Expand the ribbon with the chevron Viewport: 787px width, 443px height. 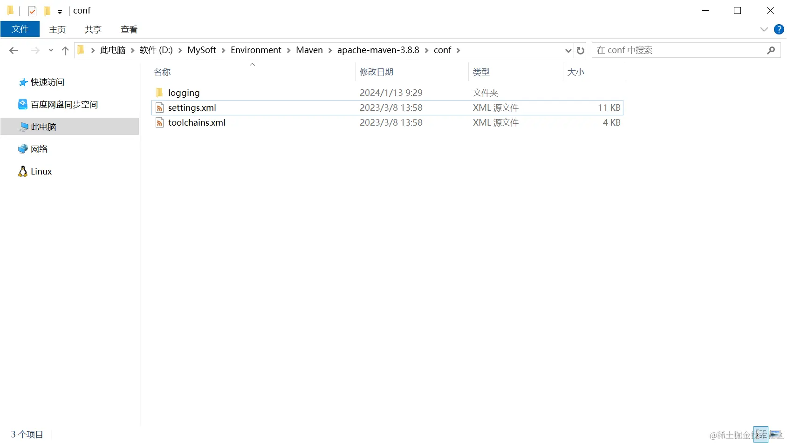pyautogui.click(x=764, y=29)
